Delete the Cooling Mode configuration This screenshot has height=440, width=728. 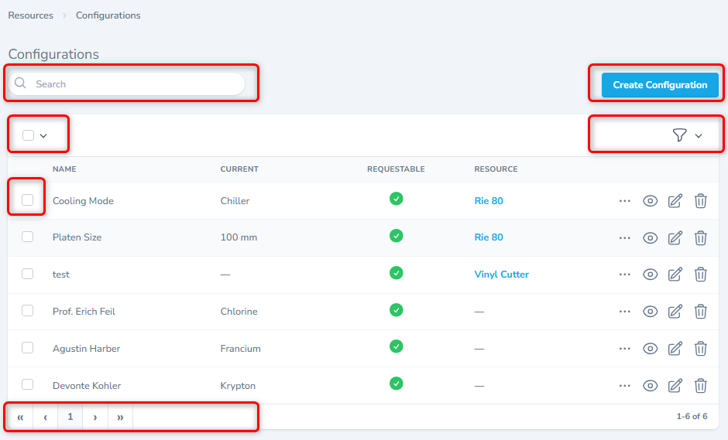pyautogui.click(x=700, y=201)
